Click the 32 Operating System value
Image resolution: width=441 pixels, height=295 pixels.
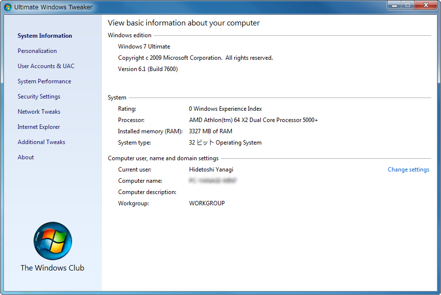pyautogui.click(x=225, y=143)
